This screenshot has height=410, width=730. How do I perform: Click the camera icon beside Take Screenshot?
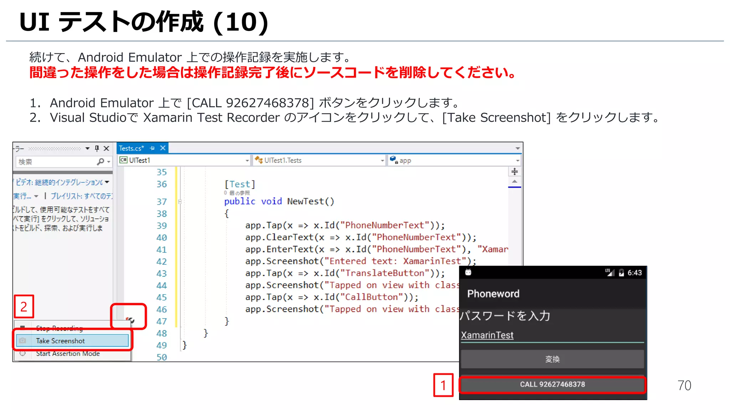click(x=22, y=341)
